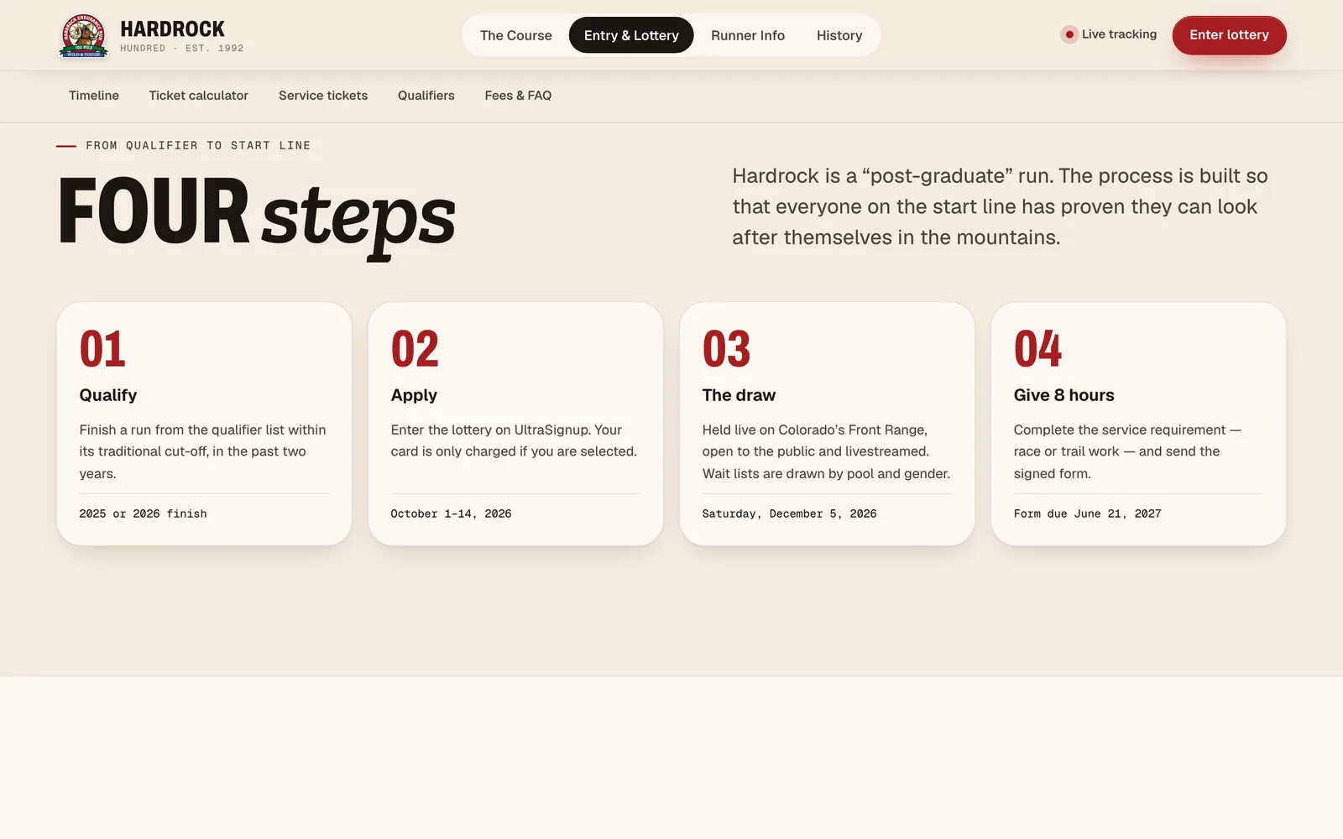The height and width of the screenshot is (839, 1343).
Task: Click the Hardrock Hundred logo badge
Action: point(83,35)
